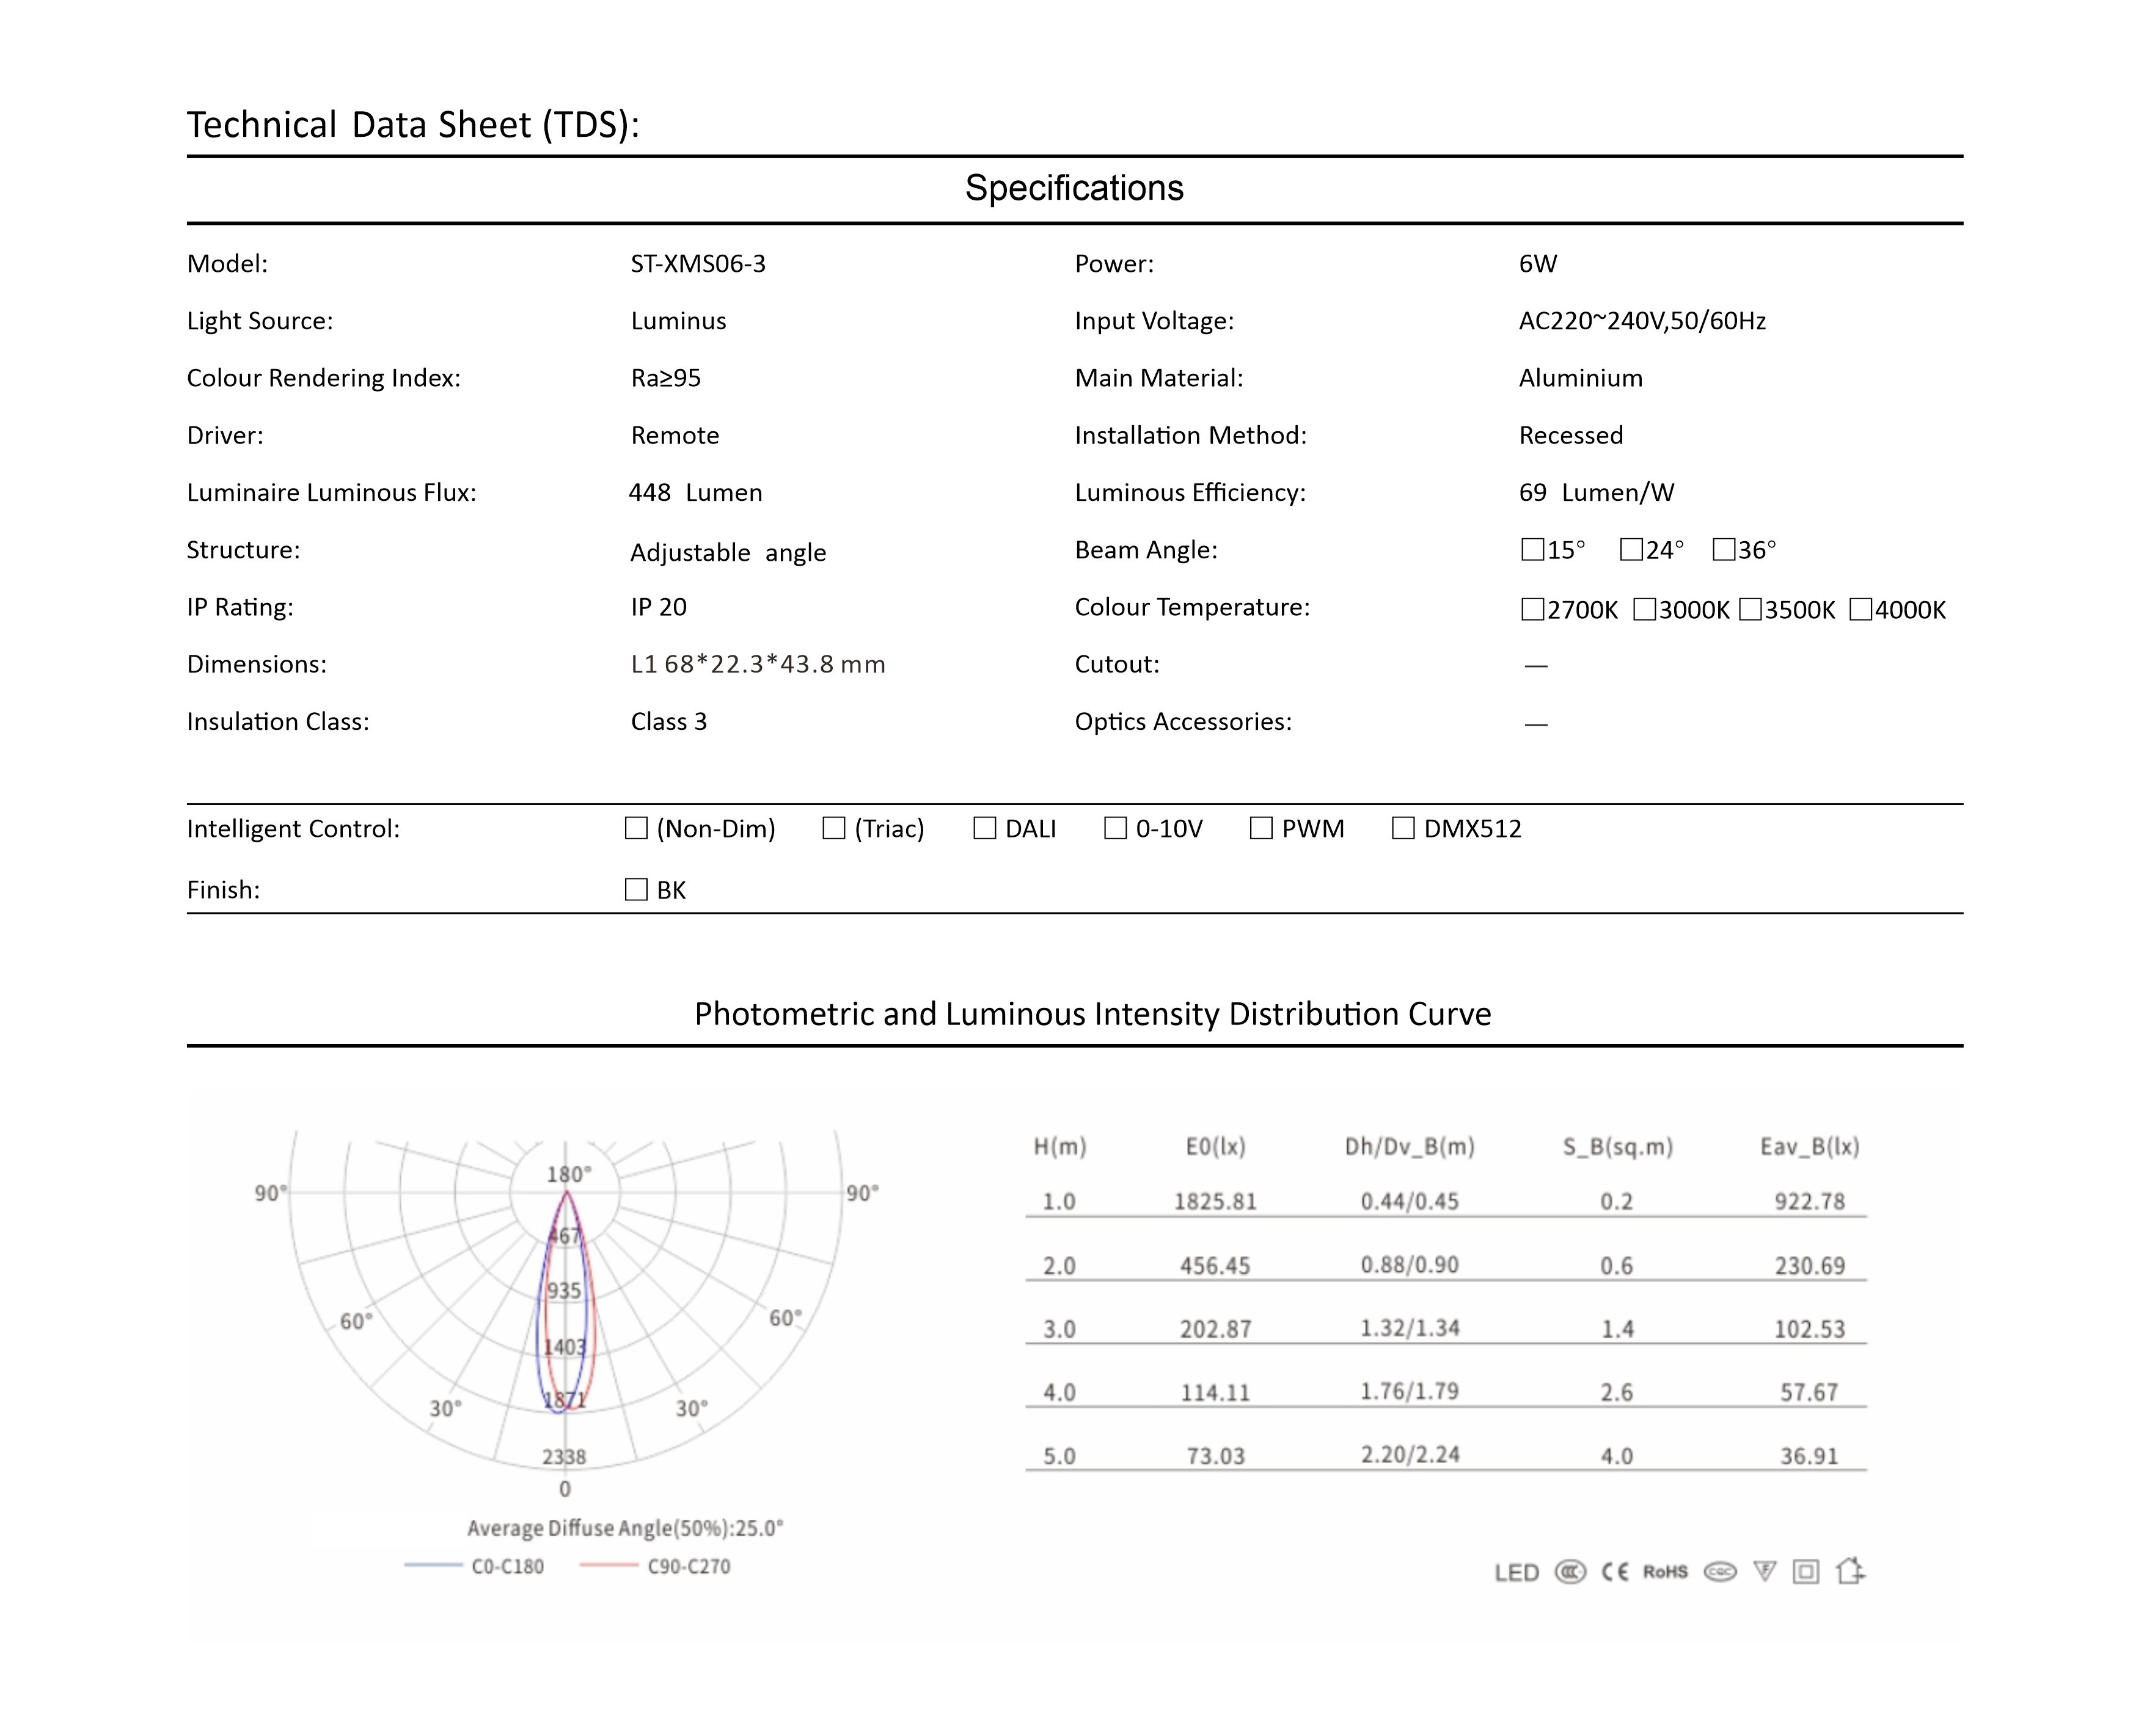The height and width of the screenshot is (1736, 2144).
Task: Click the ST-XMS06-3 model number text
Action: [x=698, y=264]
